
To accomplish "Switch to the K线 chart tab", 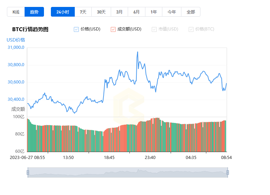I will coord(16,12).
